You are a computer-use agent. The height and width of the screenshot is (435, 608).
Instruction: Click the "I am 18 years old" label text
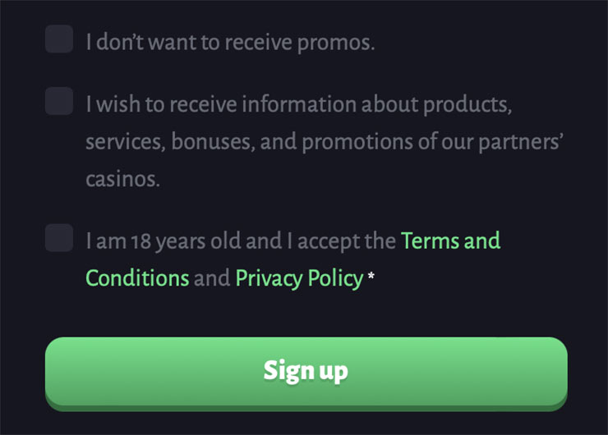click(x=163, y=241)
